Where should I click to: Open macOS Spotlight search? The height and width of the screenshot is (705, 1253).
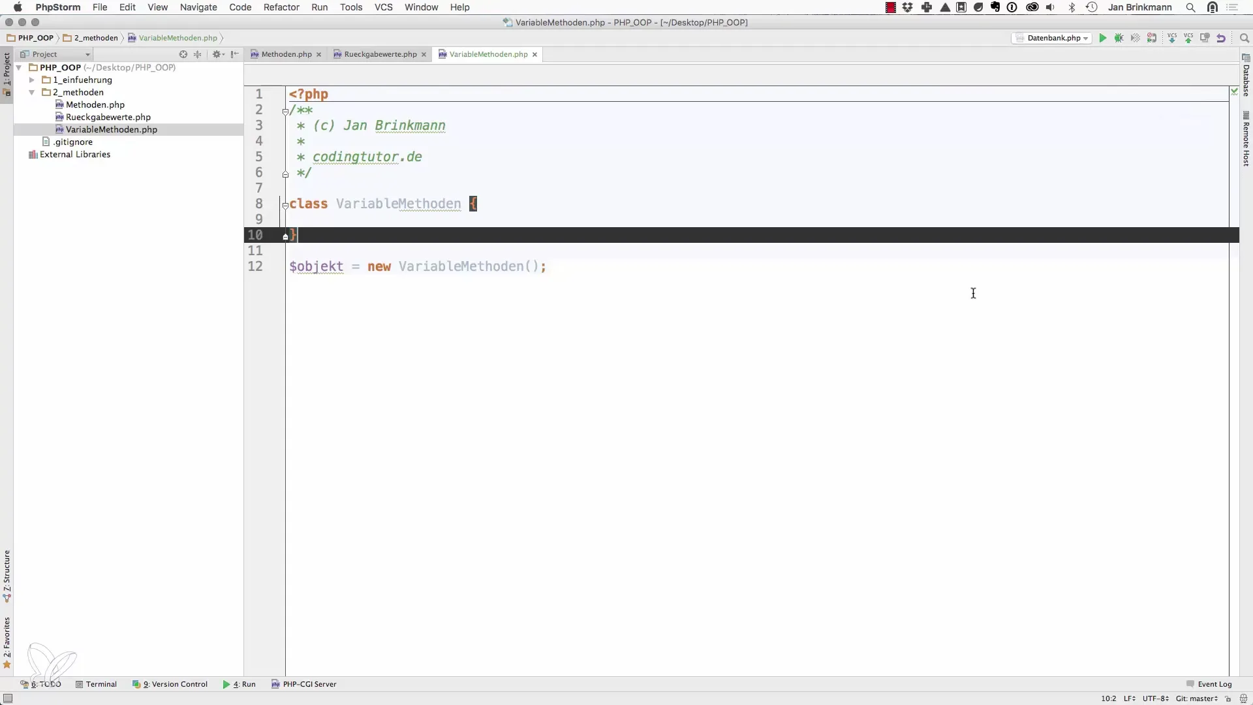tap(1191, 7)
